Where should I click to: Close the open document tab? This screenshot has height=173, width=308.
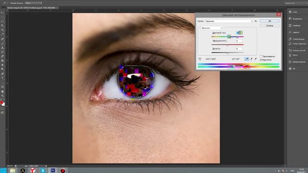point(57,8)
